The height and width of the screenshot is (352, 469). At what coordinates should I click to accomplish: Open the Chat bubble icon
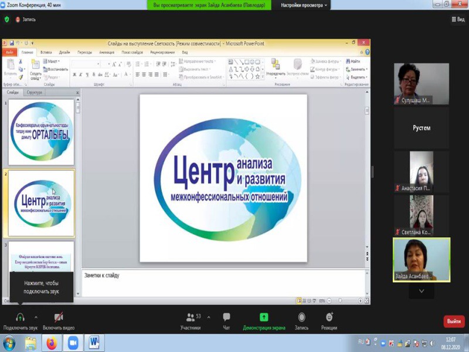pyautogui.click(x=226, y=317)
